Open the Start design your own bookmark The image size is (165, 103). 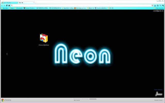pyautogui.click(x=80, y=8)
